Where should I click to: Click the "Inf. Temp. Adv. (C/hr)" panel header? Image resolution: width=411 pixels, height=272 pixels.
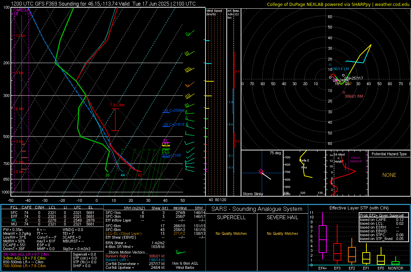[x=233, y=14]
